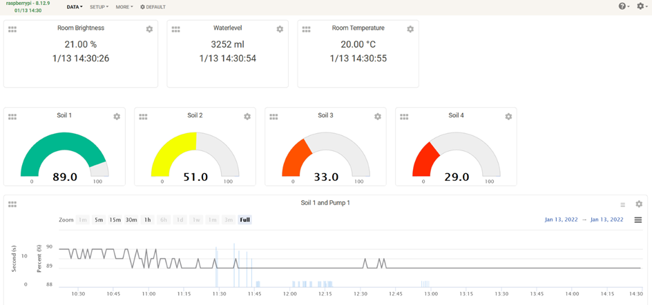
Task: Select the Full zoom range
Action: pos(245,220)
